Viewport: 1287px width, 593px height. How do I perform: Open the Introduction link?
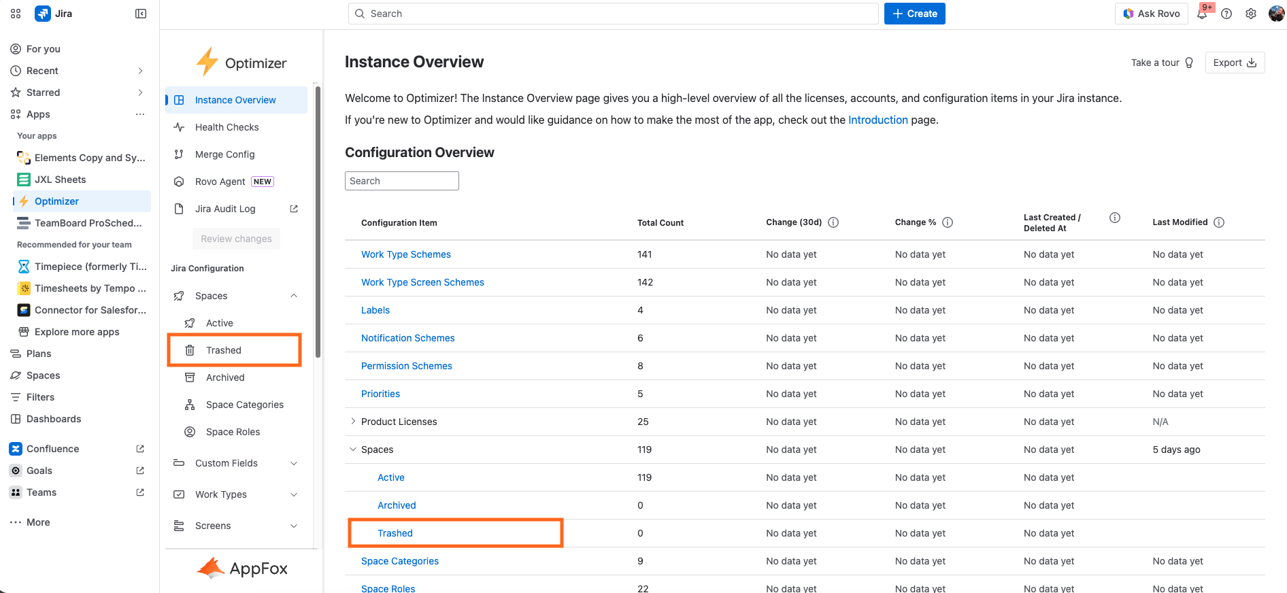tap(877, 120)
